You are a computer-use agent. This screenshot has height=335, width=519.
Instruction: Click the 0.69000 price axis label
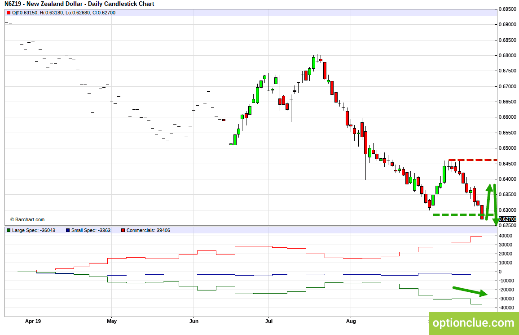point(507,25)
